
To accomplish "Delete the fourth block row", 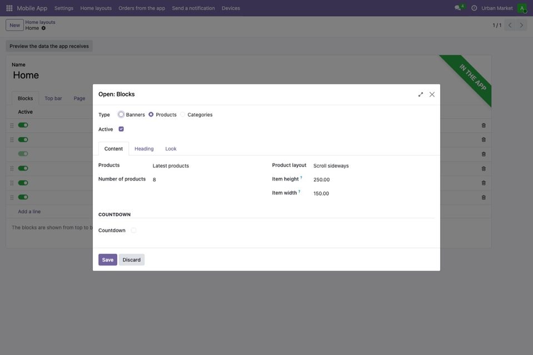I will (x=484, y=168).
